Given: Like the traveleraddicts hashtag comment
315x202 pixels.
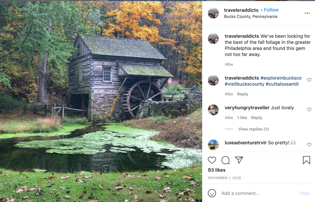Looking at the screenshot, I should click(x=309, y=80).
